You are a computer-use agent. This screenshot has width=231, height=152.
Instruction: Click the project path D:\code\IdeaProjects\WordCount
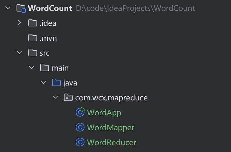(x=136, y=8)
